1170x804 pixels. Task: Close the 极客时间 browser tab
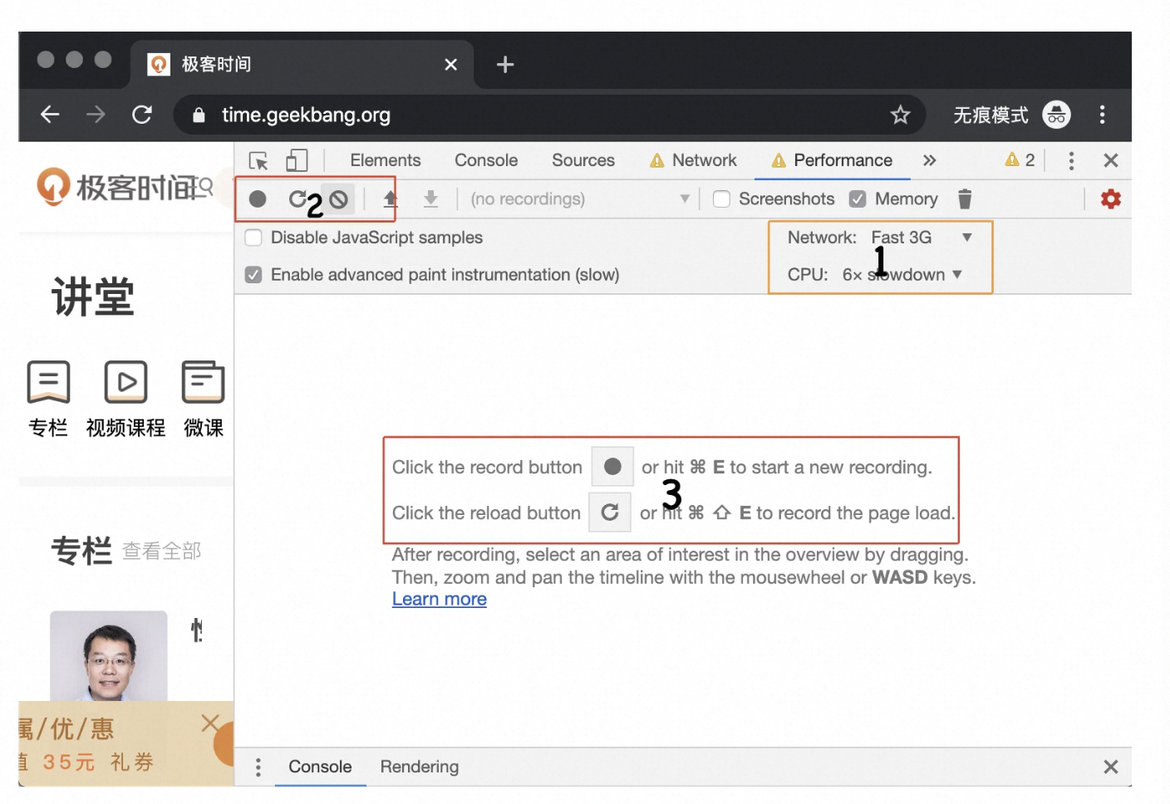pyautogui.click(x=451, y=65)
